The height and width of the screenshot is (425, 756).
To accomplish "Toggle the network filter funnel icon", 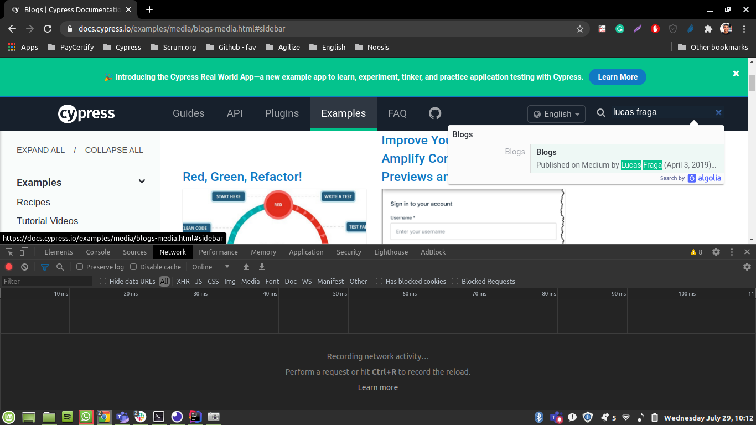I will pyautogui.click(x=45, y=267).
